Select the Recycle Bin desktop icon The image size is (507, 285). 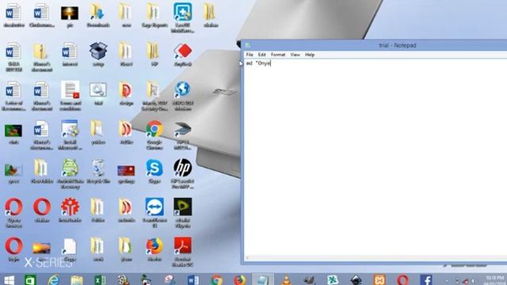tap(98, 168)
